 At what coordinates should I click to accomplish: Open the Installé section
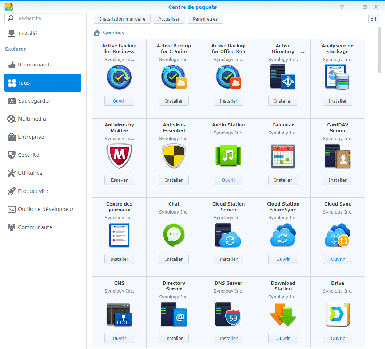click(x=43, y=33)
